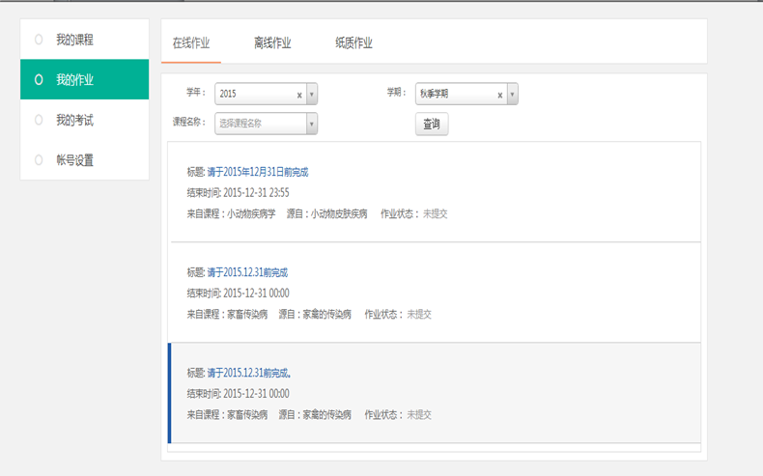Click the 课程名称： label
This screenshot has height=476, width=763.
tap(189, 122)
